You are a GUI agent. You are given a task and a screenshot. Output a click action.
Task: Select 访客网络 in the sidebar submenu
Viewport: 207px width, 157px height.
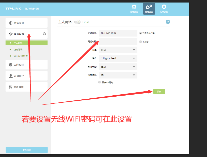18,50
